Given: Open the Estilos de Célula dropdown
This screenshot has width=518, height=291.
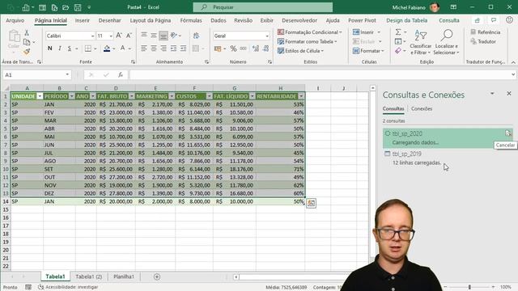Looking at the screenshot, I should pos(300,51).
